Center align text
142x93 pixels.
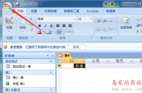click(64, 26)
